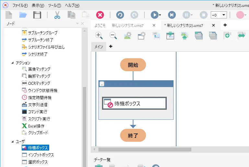The width and height of the screenshot is (249, 167).
Task: Click the open folder icon
Action: [x=23, y=15]
